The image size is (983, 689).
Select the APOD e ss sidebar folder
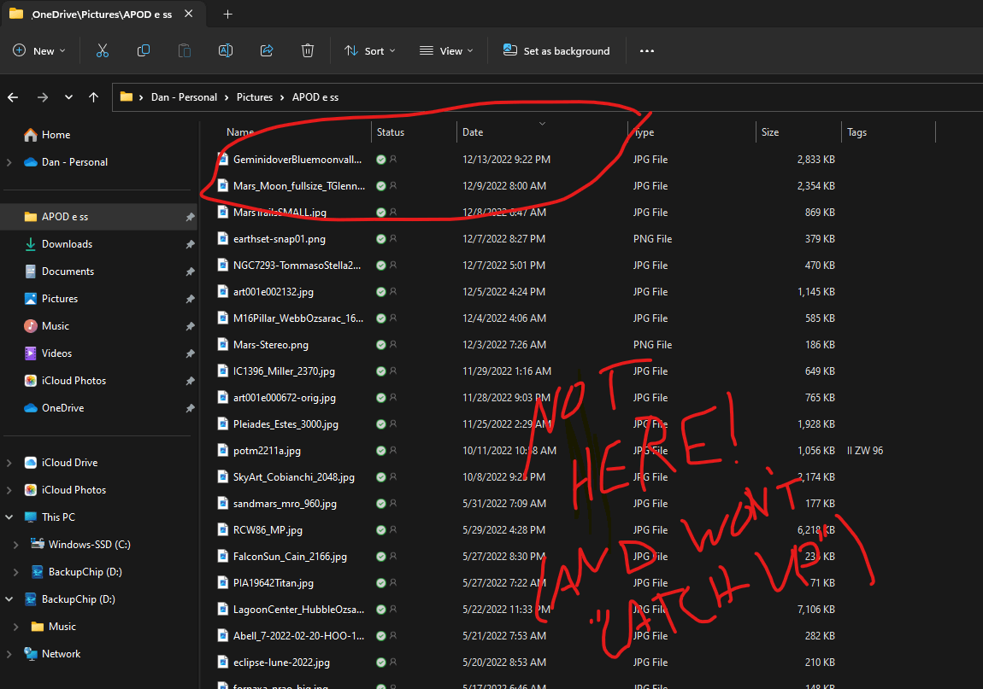(100, 217)
